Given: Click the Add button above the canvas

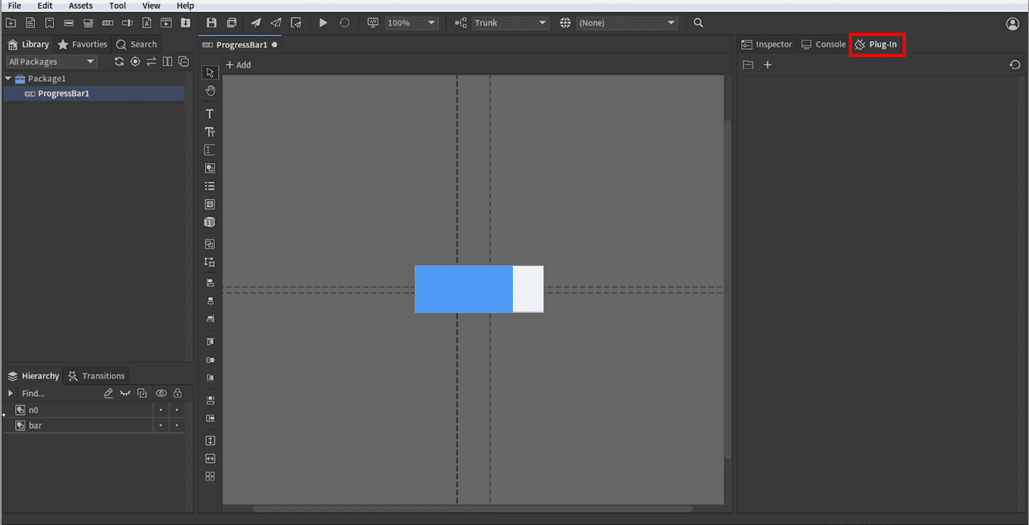Looking at the screenshot, I should pyautogui.click(x=238, y=65).
